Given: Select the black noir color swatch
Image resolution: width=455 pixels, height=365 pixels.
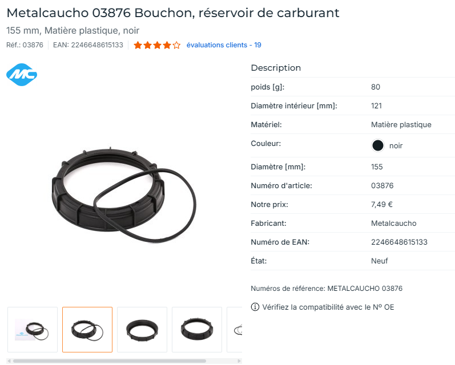Looking at the screenshot, I should coord(377,145).
